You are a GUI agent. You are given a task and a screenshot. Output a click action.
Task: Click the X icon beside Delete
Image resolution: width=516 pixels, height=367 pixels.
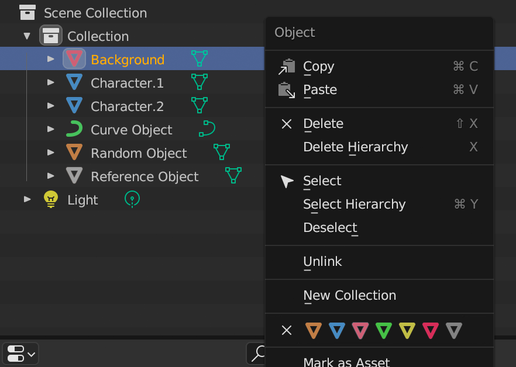(287, 124)
